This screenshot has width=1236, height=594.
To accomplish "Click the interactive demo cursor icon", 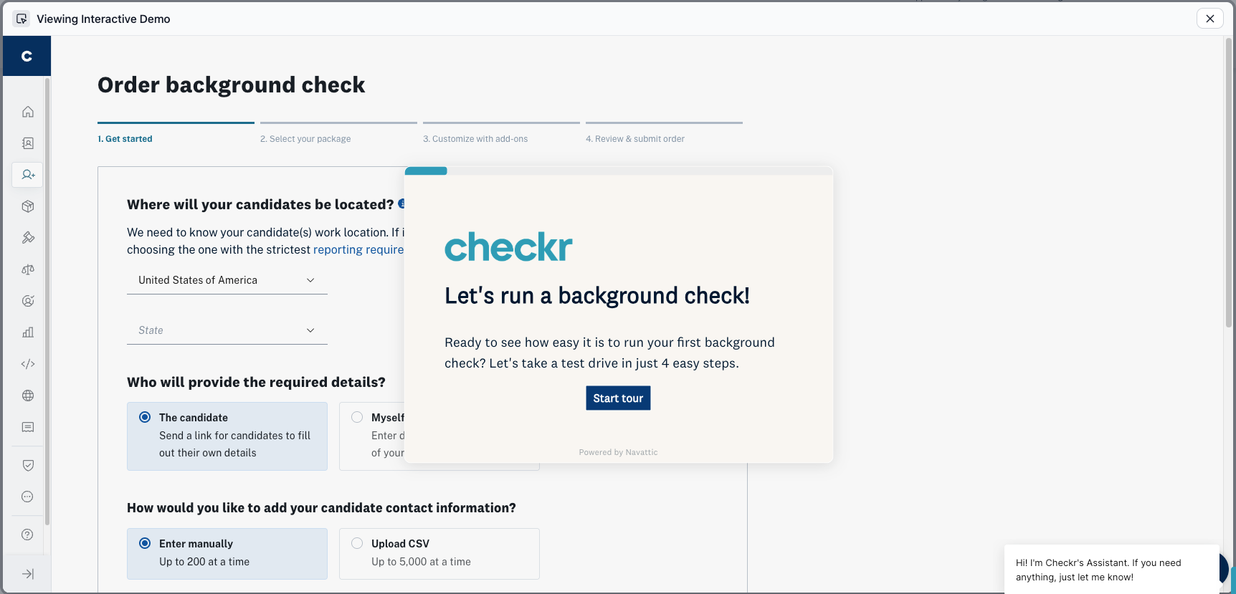I will click(22, 19).
